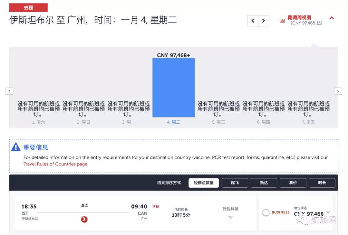Expand fare dropdown beside CNY 97,468
The image size is (348, 235).
(x=328, y=212)
